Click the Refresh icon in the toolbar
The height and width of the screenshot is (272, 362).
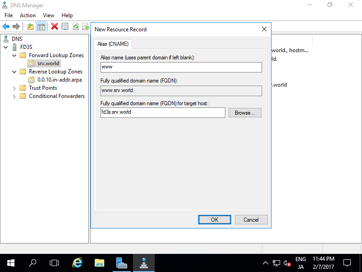[75, 26]
